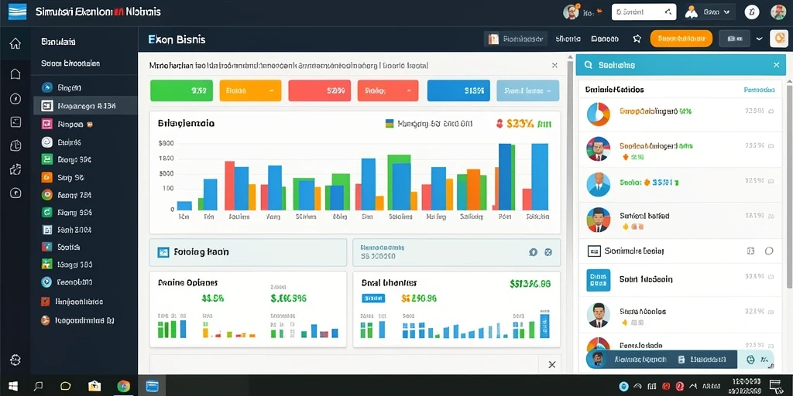This screenshot has width=793, height=396.
Task: Click the orange pill button in toolbar
Action: [681, 39]
